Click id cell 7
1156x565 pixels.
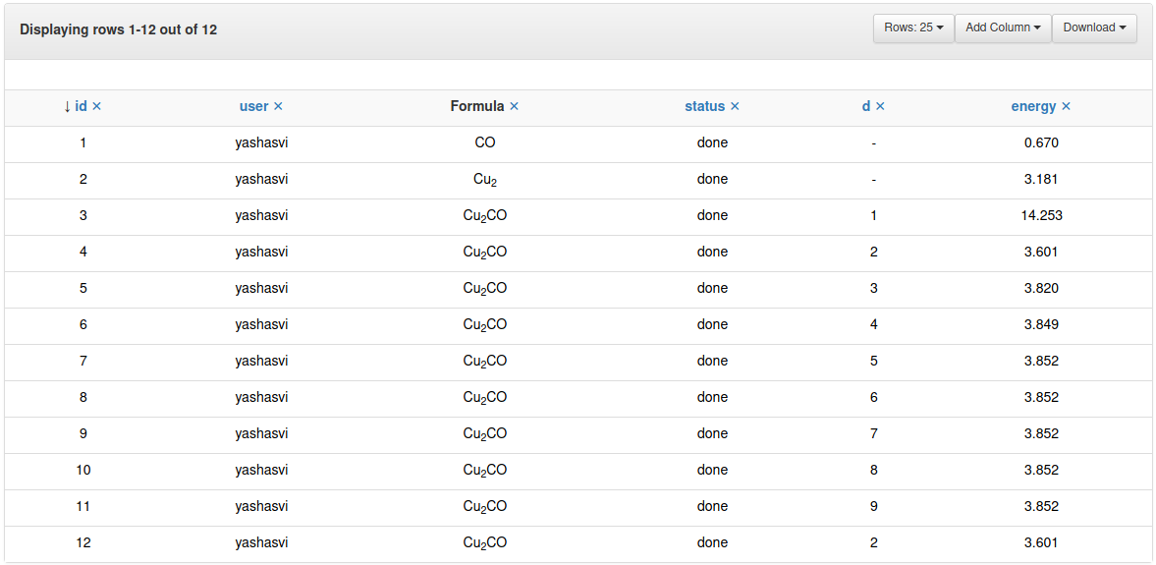[83, 362]
